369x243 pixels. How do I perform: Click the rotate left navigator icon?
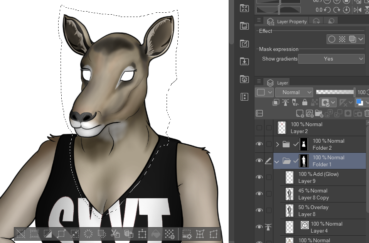point(327,10)
